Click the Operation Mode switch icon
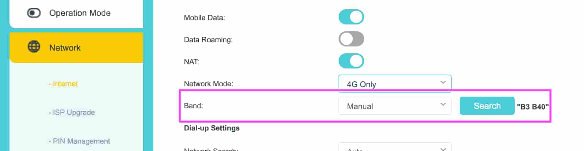 [34, 13]
